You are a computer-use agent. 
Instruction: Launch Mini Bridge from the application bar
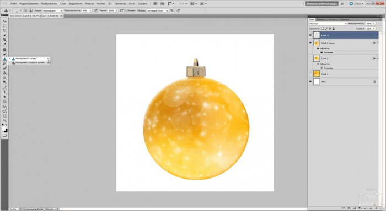(x=162, y=4)
